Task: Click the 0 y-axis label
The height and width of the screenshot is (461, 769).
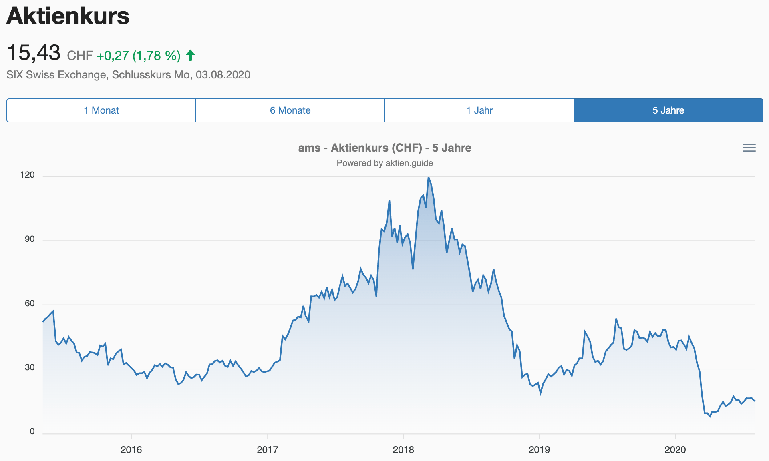Action: pyautogui.click(x=32, y=431)
